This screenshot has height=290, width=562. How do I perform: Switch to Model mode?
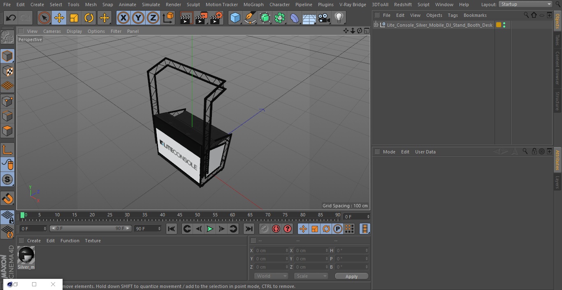pyautogui.click(x=7, y=56)
